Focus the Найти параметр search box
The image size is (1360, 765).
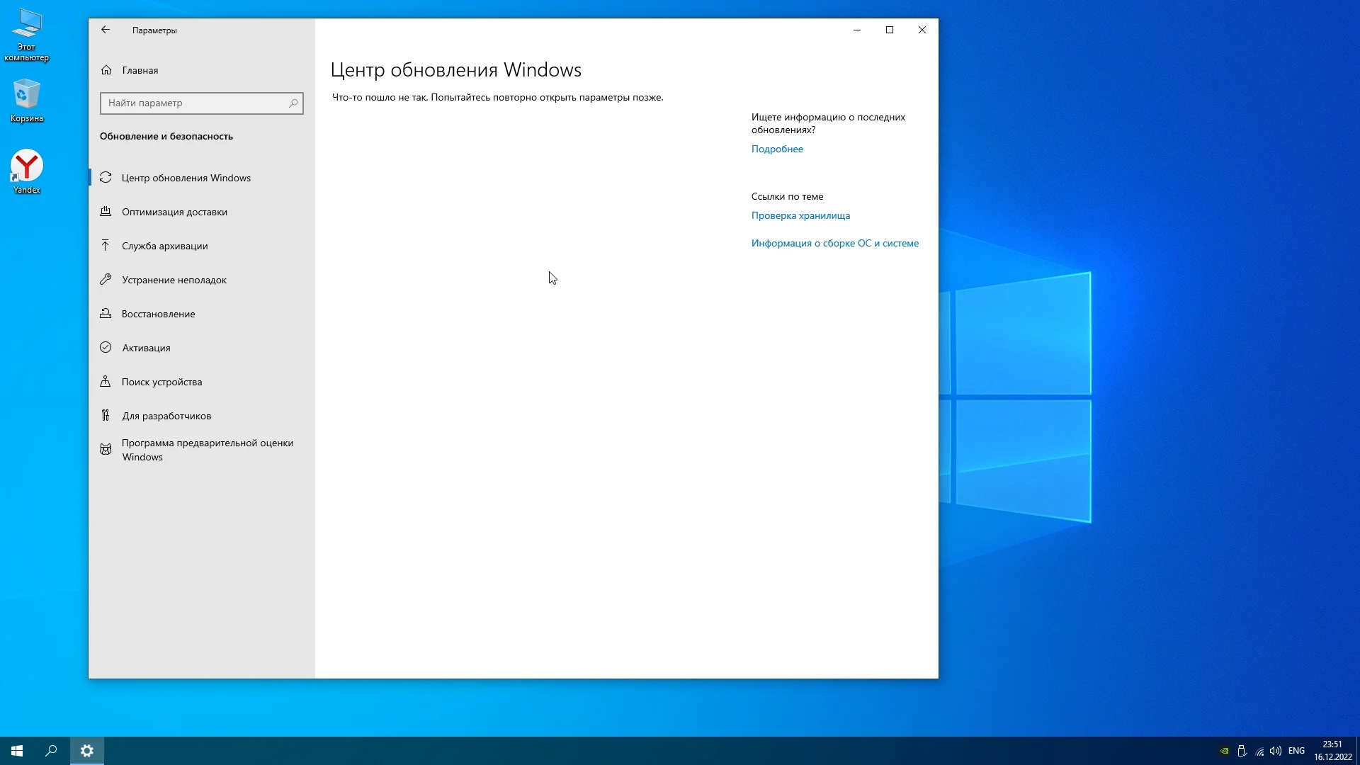pos(195,103)
